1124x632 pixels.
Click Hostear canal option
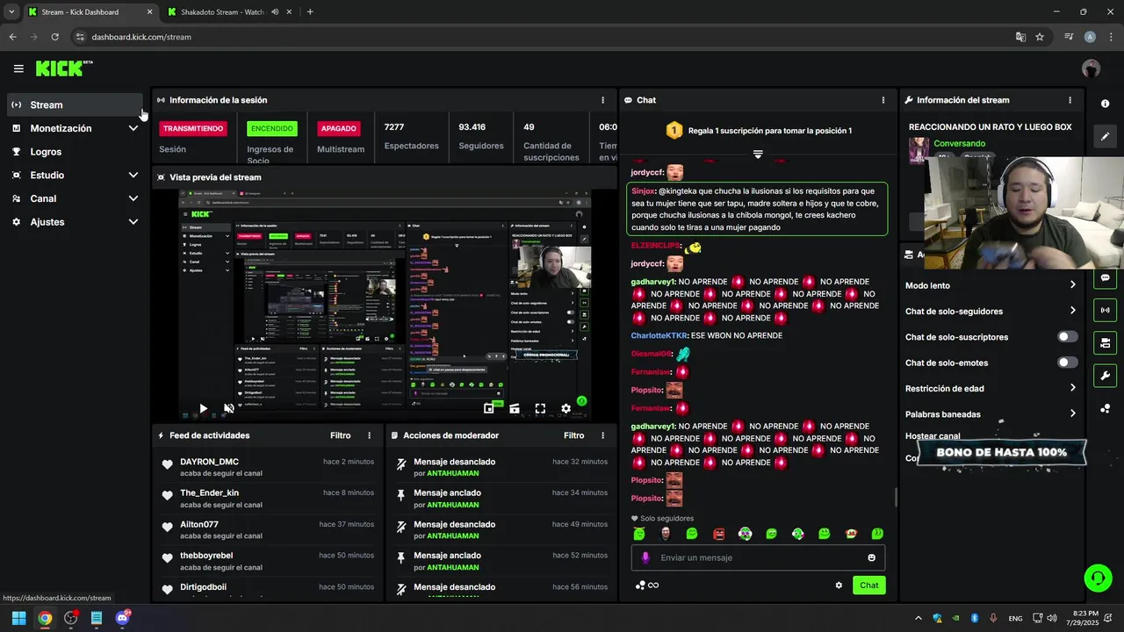(933, 436)
